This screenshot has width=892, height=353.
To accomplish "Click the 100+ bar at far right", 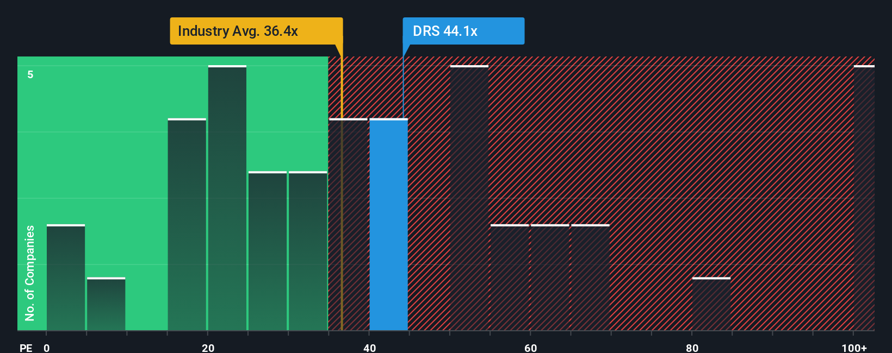I will pyautogui.click(x=864, y=198).
